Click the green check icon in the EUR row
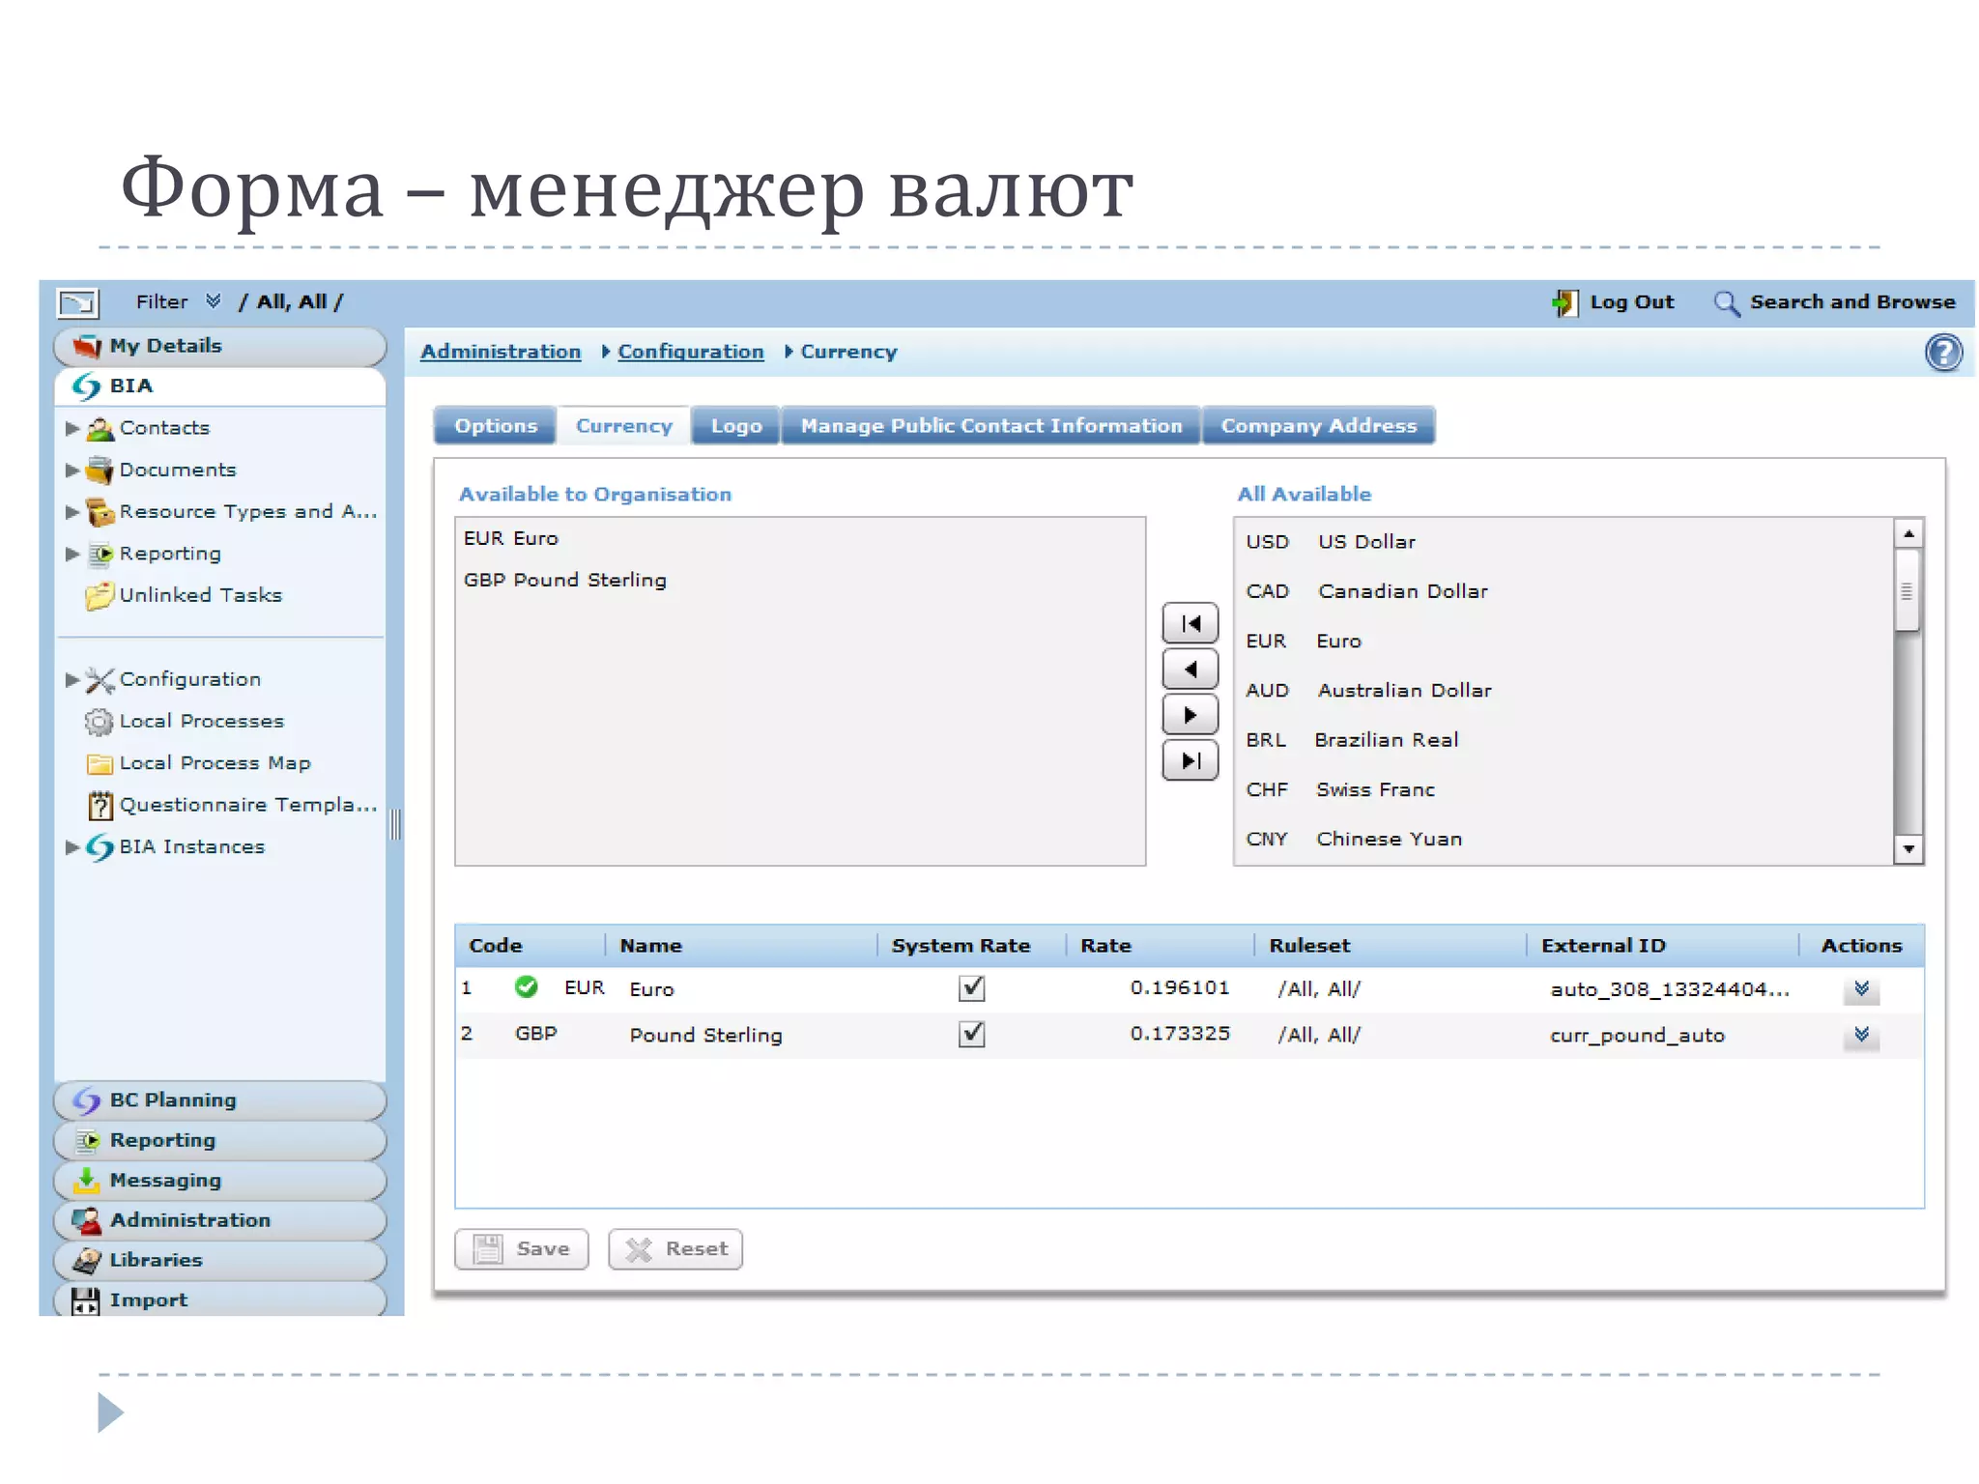The height and width of the screenshot is (1484, 1979). (526, 986)
